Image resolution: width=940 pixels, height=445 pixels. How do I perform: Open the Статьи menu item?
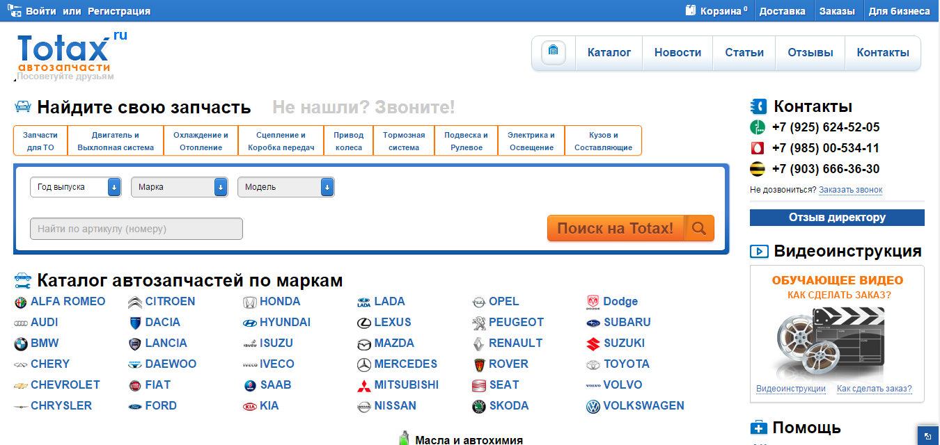(x=744, y=53)
